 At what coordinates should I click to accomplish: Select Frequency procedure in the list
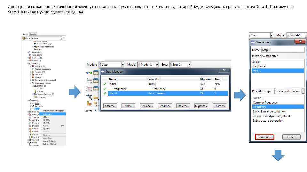[x=278, y=107]
